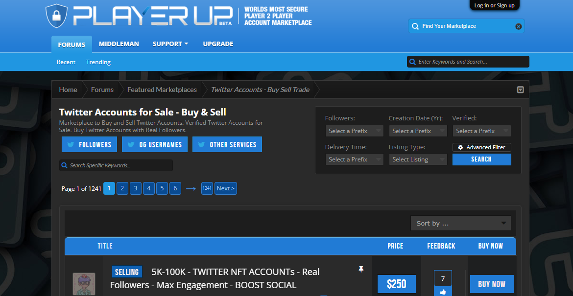Click the blue SEARCH button
This screenshot has width=573, height=296.
tap(481, 159)
